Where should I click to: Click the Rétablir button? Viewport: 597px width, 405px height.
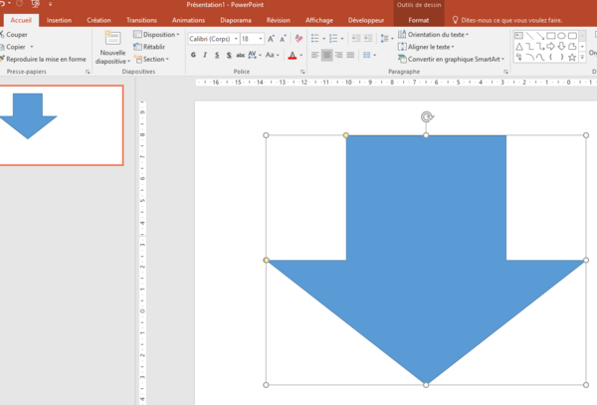pos(149,47)
